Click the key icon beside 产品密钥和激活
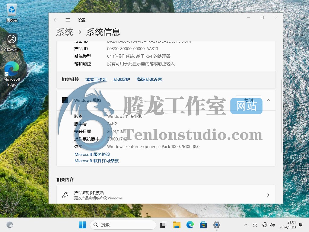 coord(65,195)
